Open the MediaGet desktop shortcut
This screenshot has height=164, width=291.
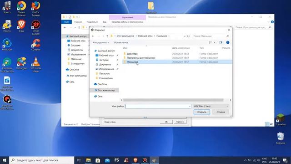pos(7,45)
